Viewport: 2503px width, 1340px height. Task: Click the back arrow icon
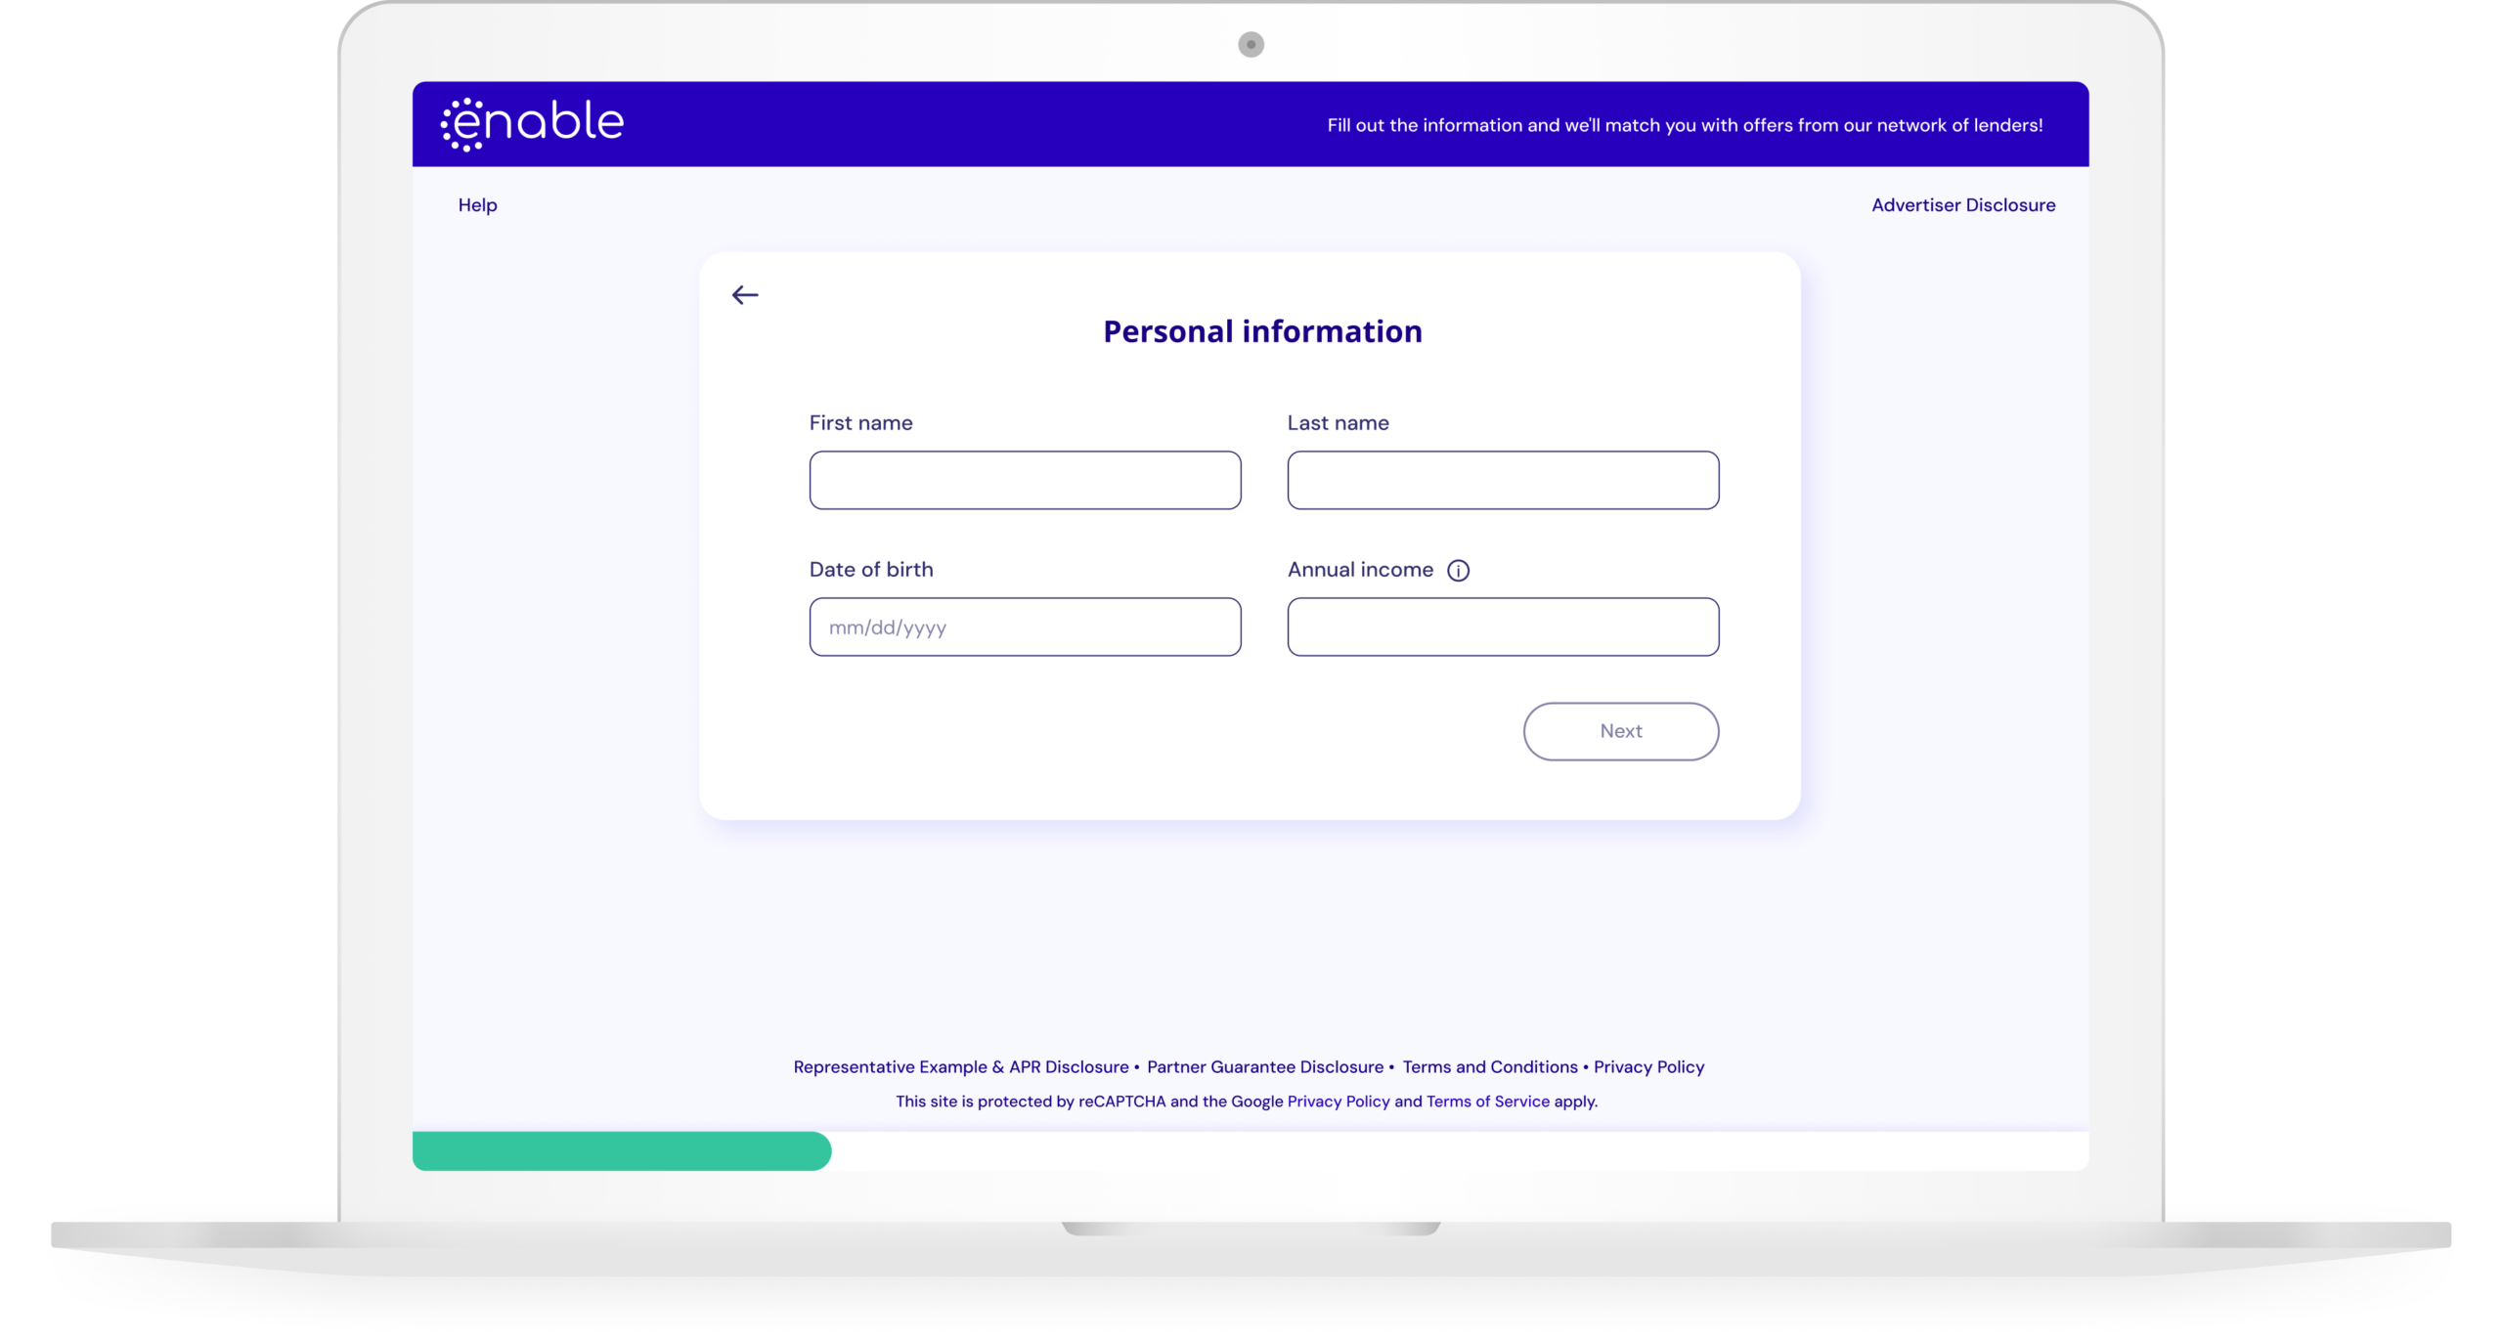[x=745, y=295]
